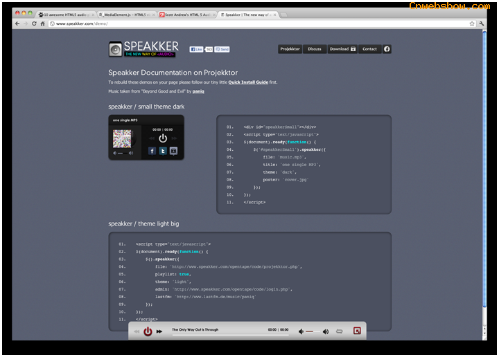
Task: Toggle repeat in the bottom player bar
Action: pyautogui.click(x=340, y=331)
